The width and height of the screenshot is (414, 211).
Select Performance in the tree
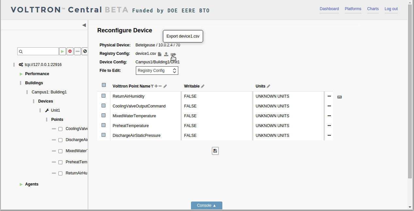tap(37, 74)
